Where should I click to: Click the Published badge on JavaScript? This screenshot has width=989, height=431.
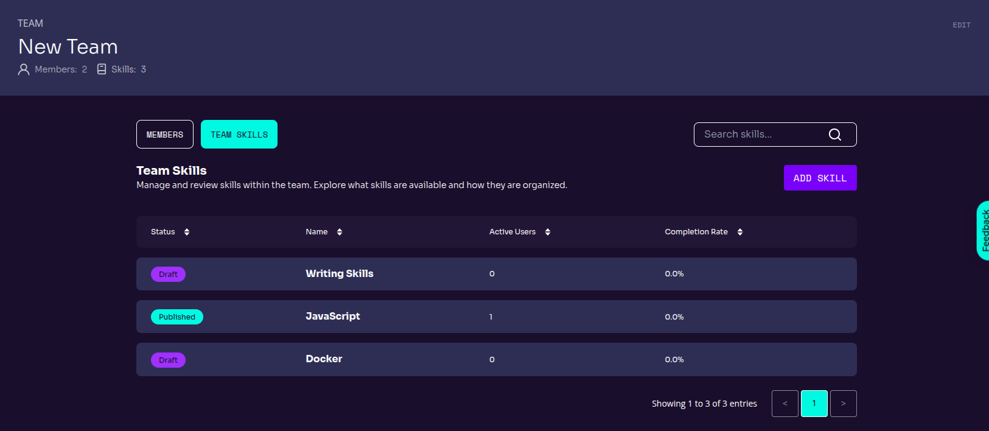(x=177, y=317)
